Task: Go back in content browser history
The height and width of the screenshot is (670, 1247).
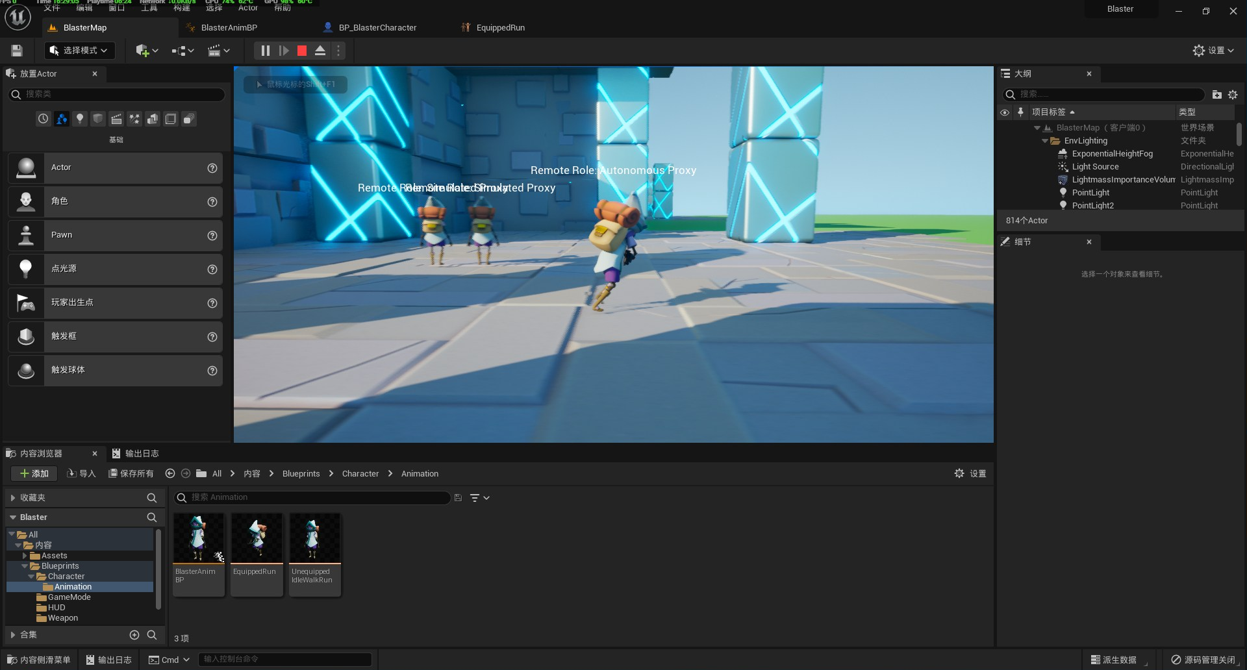Action: tap(170, 474)
